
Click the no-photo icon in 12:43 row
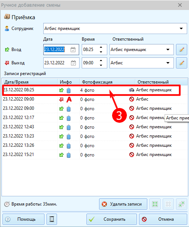tap(132, 127)
